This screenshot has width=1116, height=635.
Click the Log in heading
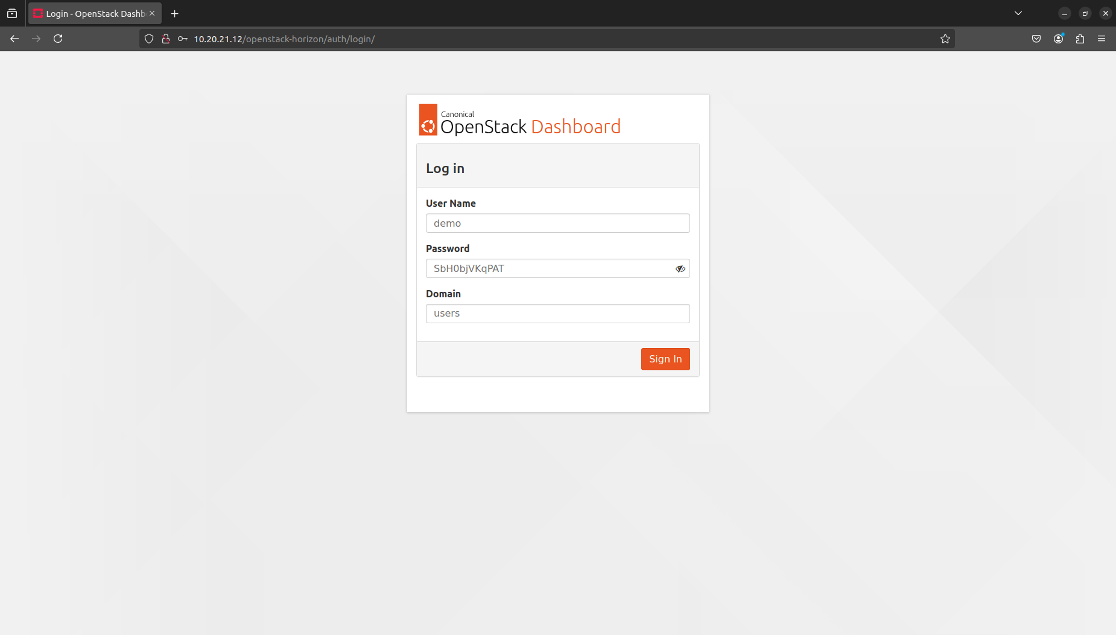pyautogui.click(x=445, y=168)
